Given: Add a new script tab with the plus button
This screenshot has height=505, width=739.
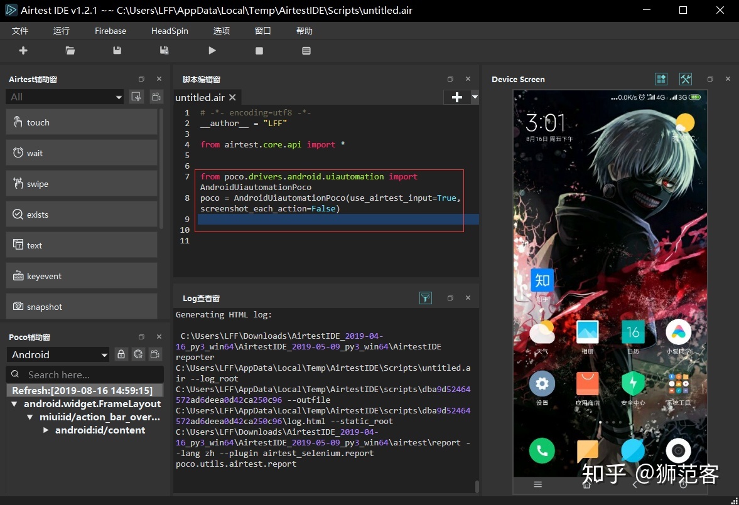Looking at the screenshot, I should pyautogui.click(x=456, y=97).
